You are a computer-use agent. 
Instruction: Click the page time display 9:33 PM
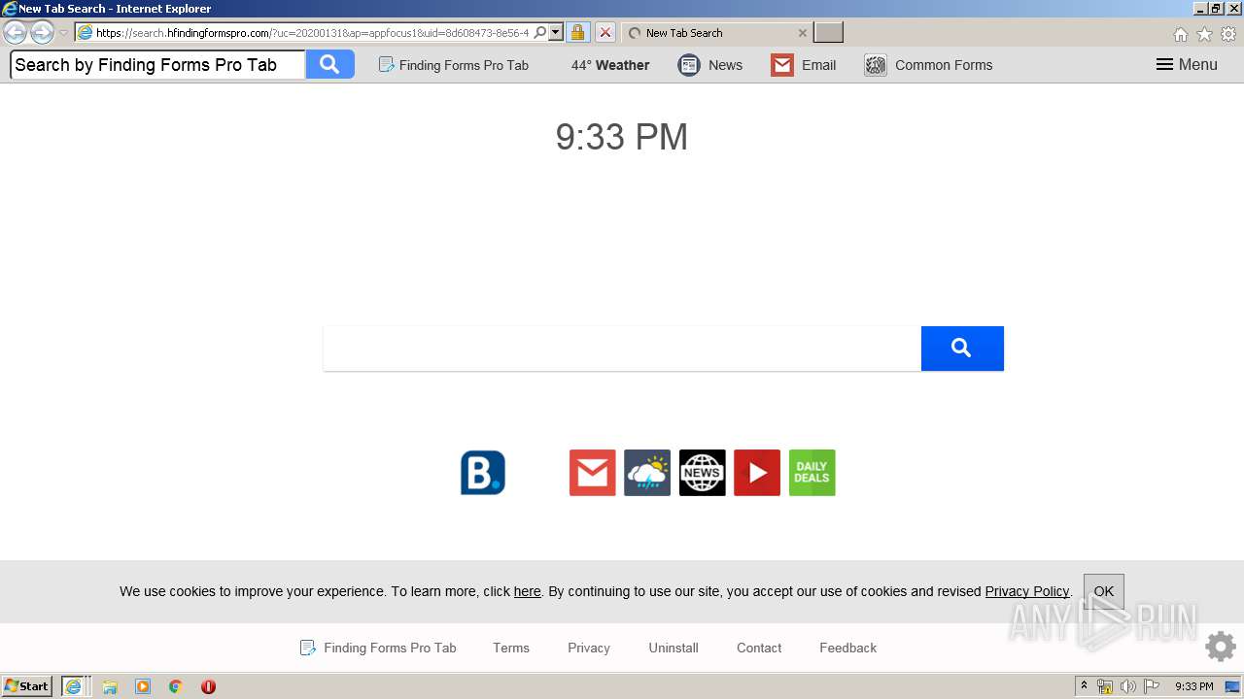pos(622,137)
